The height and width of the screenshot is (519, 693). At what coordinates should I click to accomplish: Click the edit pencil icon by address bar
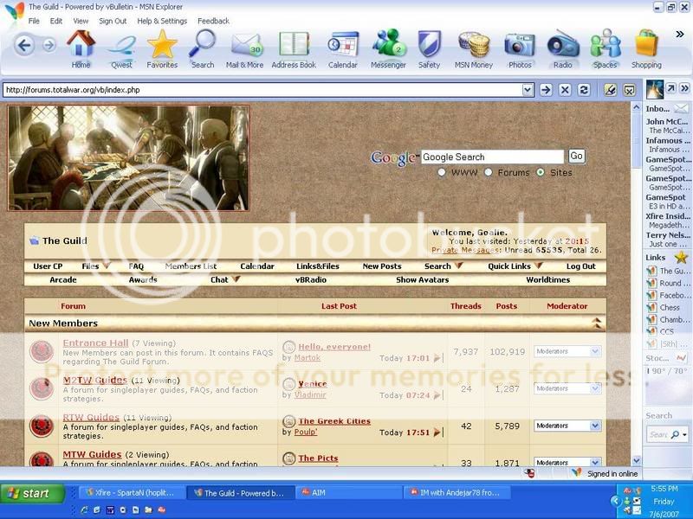[611, 90]
